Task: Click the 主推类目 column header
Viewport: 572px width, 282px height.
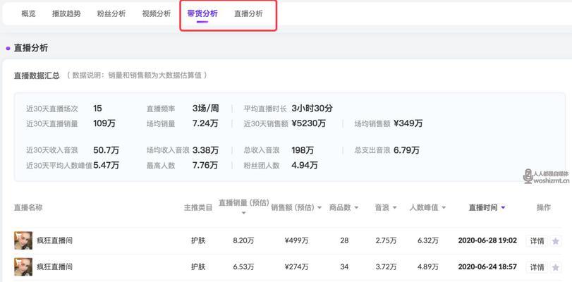Action: (198, 207)
